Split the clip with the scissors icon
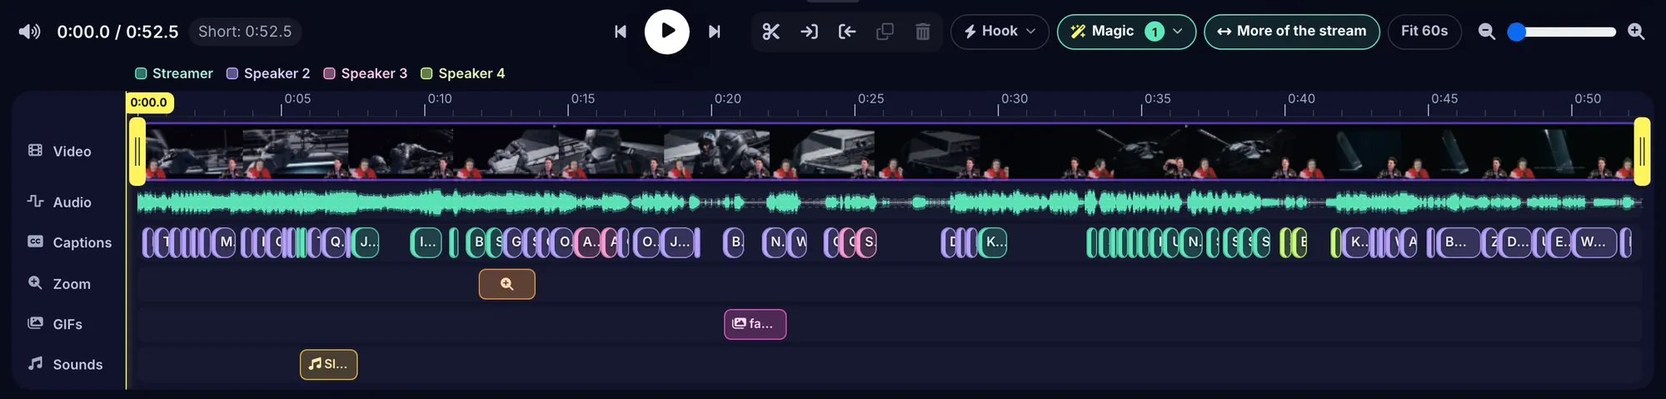Screen dimensions: 1666x399 (771, 32)
